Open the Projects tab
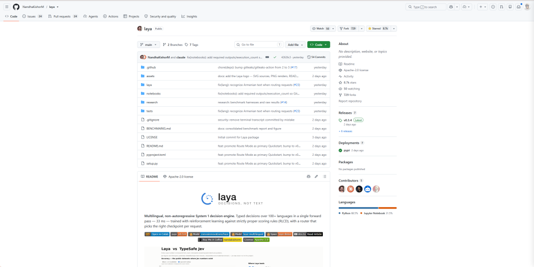This screenshot has height=267, width=534. coord(131,16)
